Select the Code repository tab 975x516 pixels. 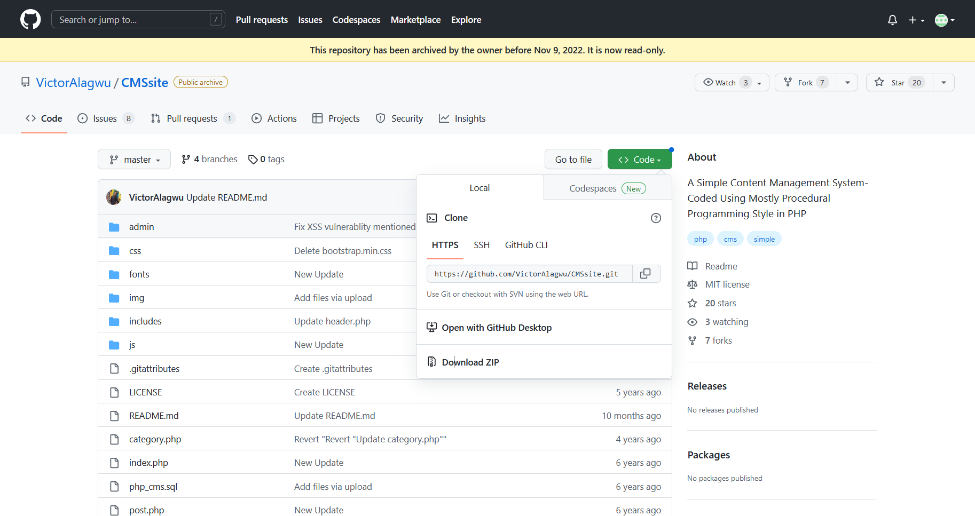coord(44,118)
